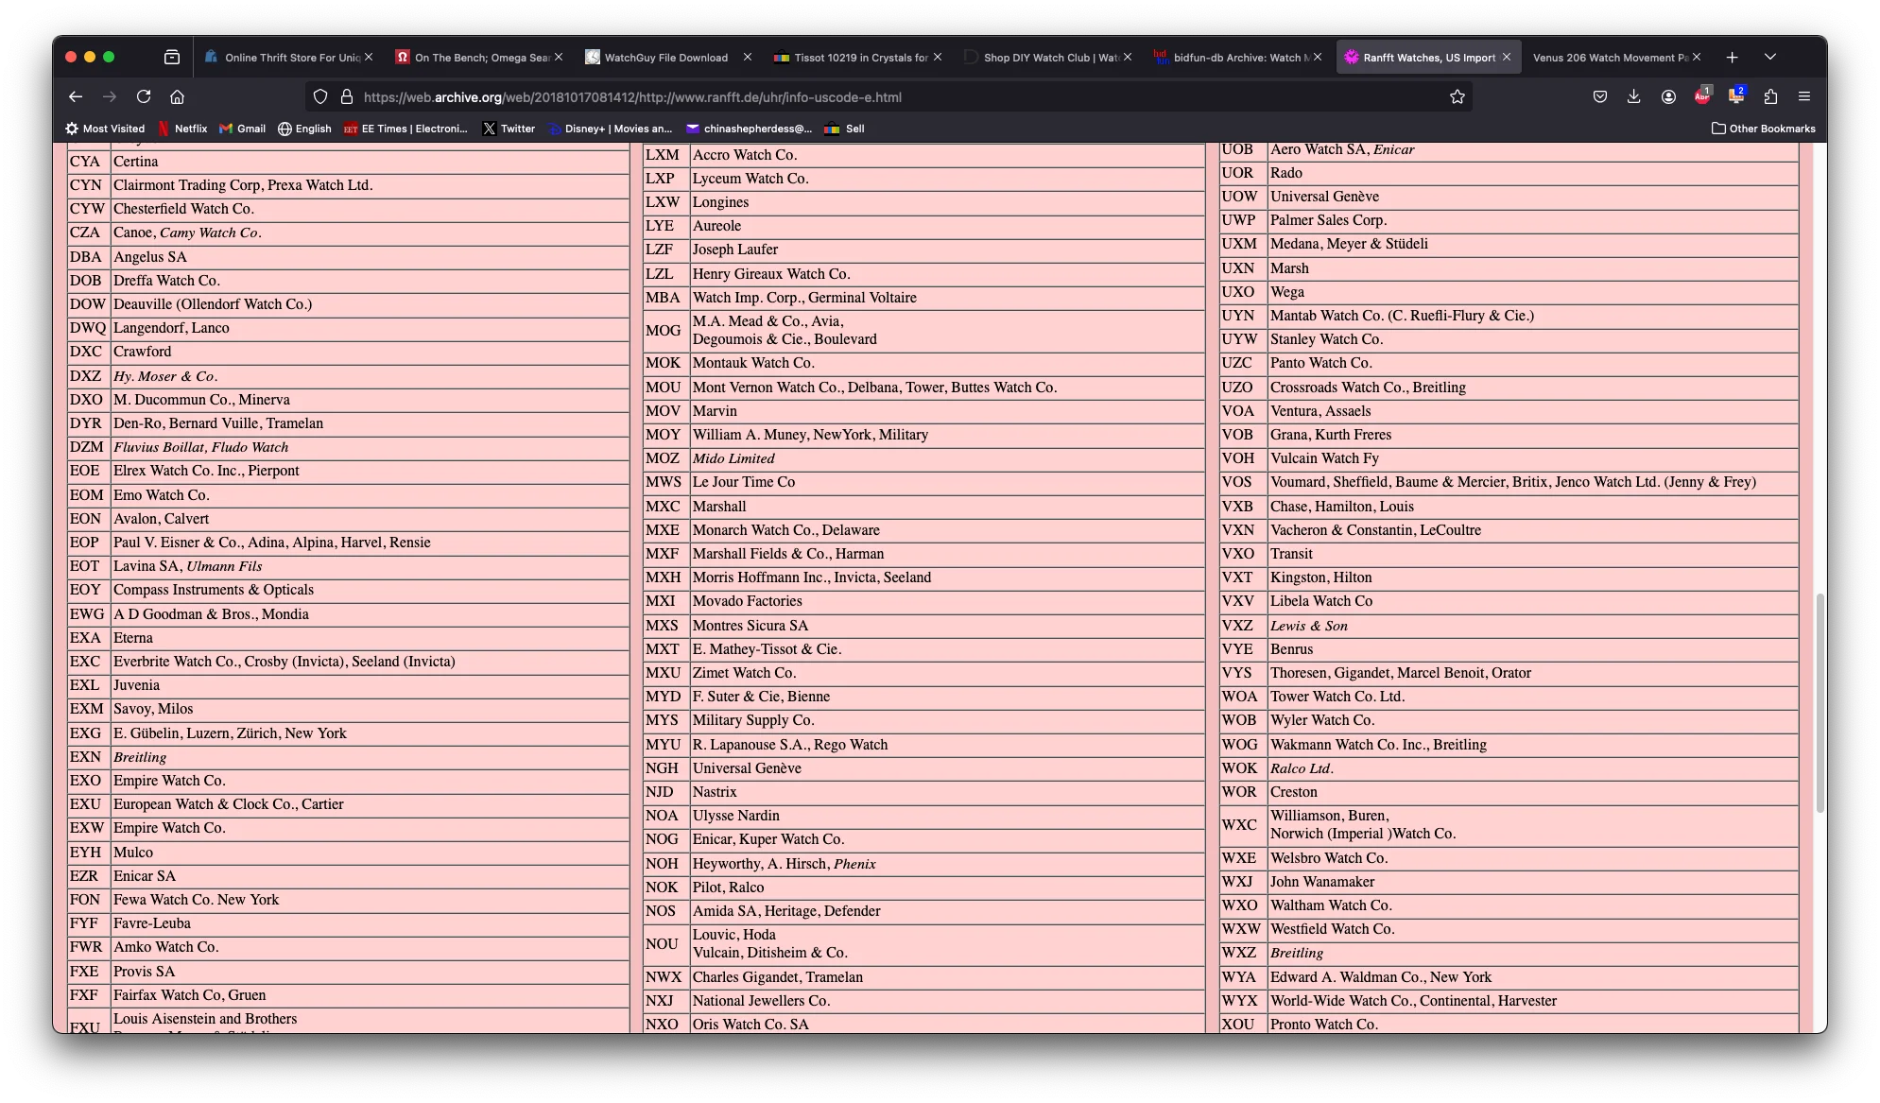Save the page to Pocket
Screen dimensions: 1880x1103
(x=1599, y=96)
